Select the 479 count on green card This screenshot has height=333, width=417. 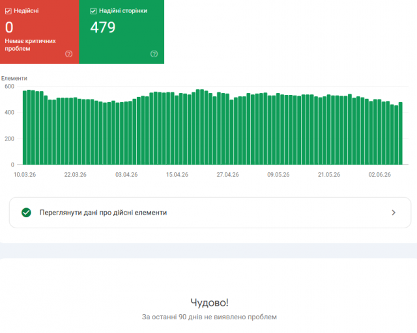tap(103, 27)
